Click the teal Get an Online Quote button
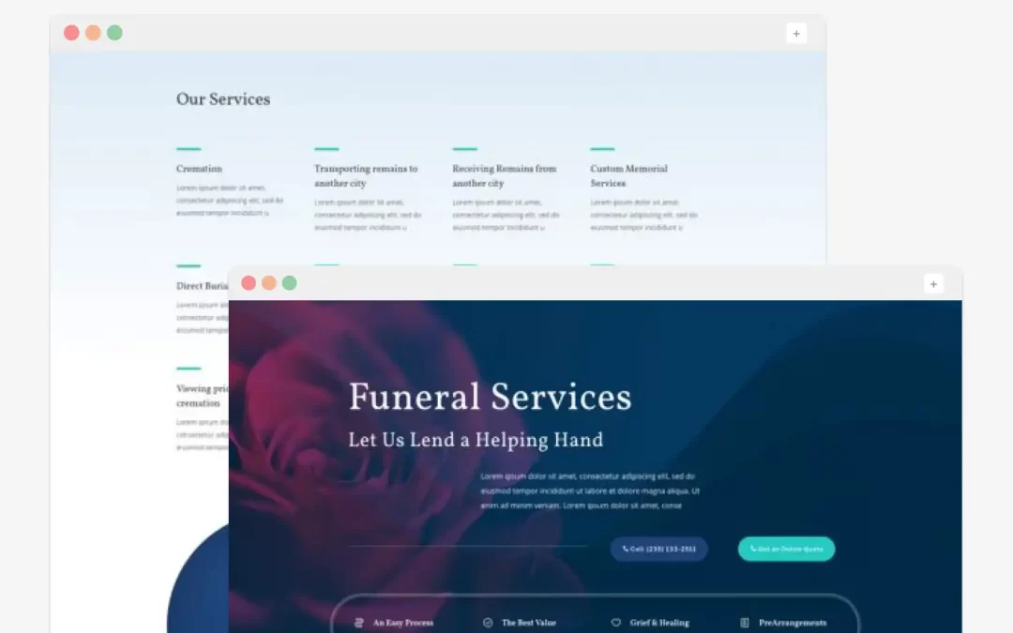The image size is (1013, 633). [786, 549]
